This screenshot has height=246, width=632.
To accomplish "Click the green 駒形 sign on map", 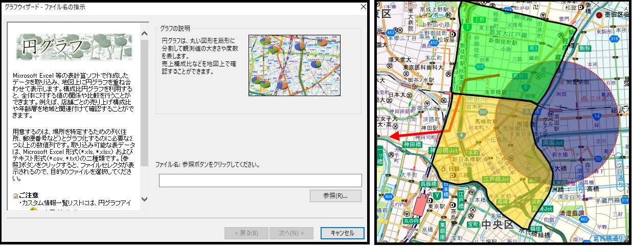I will (585, 48).
